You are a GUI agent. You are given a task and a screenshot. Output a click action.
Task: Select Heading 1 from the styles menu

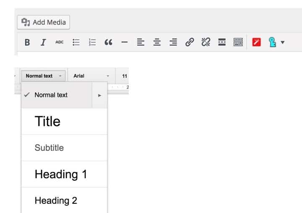tap(61, 174)
